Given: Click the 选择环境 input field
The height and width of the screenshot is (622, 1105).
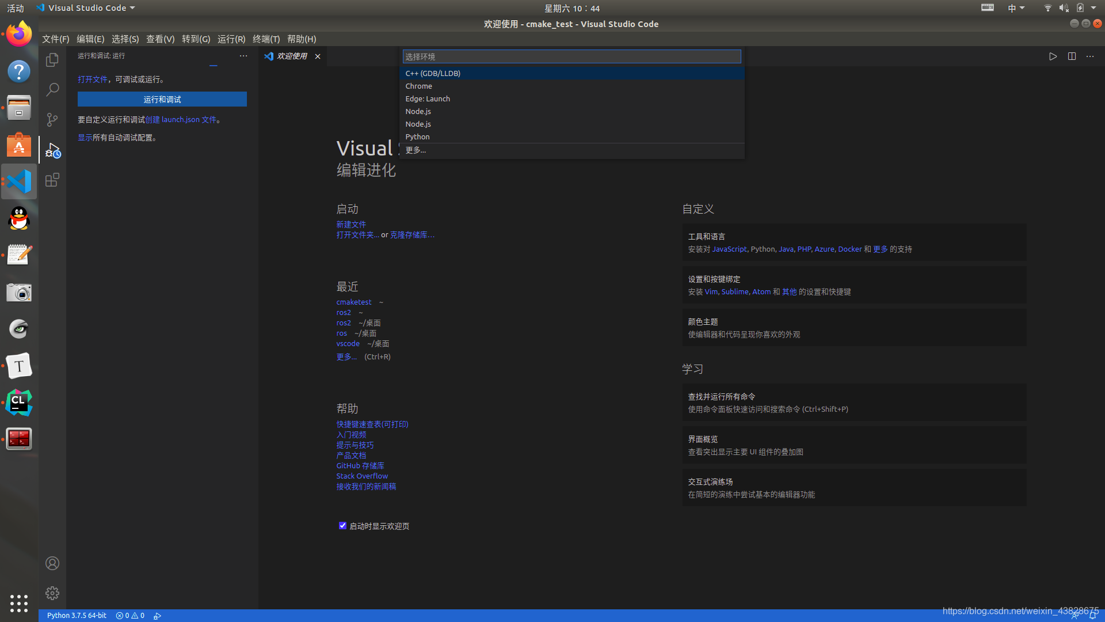Looking at the screenshot, I should [571, 56].
